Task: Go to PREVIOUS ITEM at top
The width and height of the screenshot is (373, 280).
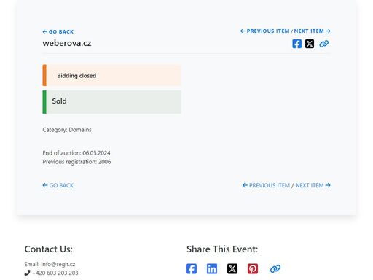Action: [x=265, y=31]
